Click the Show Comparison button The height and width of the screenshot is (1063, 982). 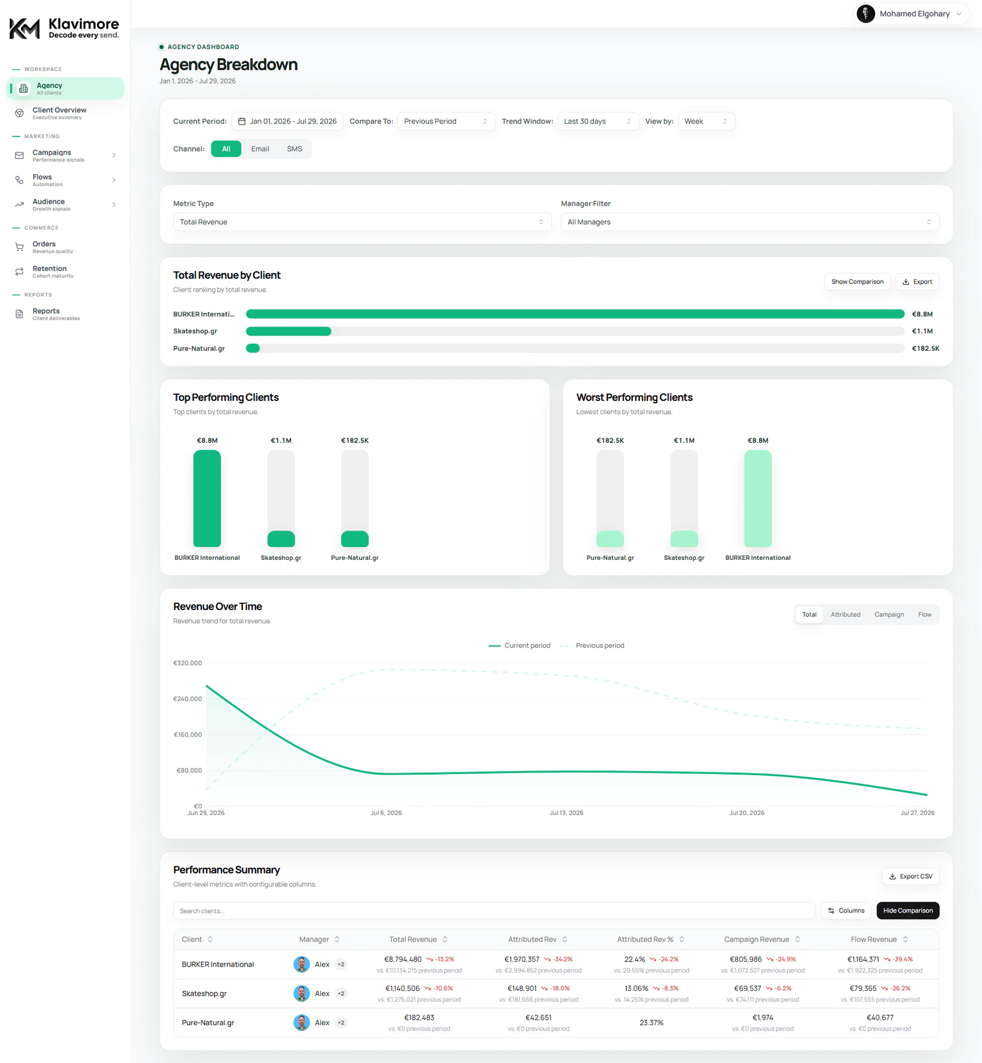[857, 282]
